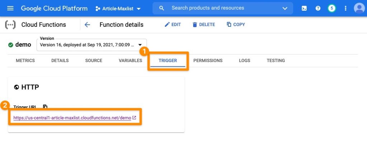367x142 pixels.
Task: Click the Google Cloud Platform logo text
Action: coord(54,9)
